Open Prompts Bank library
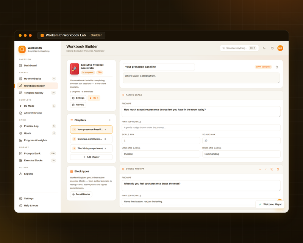 (x=37, y=153)
